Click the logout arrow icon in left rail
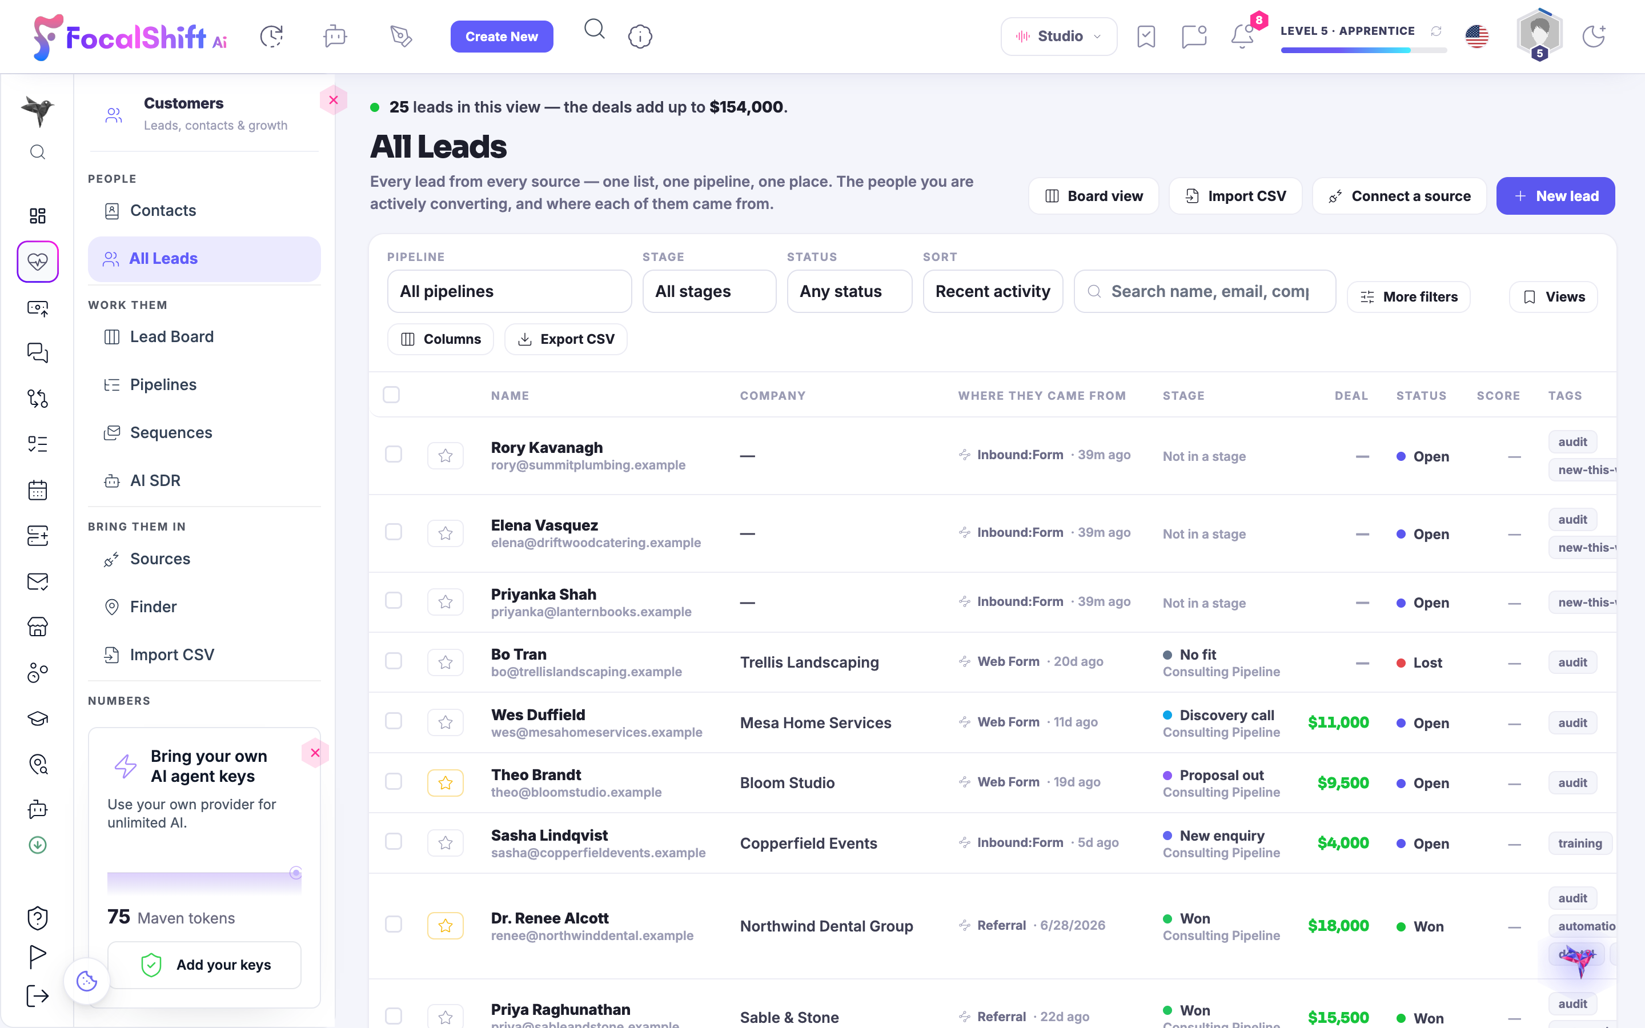This screenshot has width=1645, height=1028. pos(37,996)
